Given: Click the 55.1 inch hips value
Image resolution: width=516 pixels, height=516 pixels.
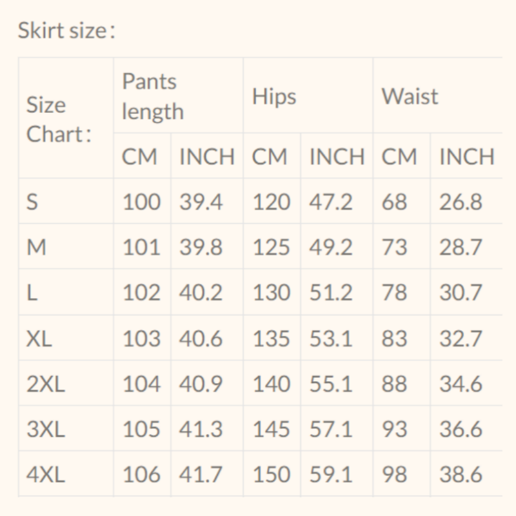Looking at the screenshot, I should (x=331, y=384).
